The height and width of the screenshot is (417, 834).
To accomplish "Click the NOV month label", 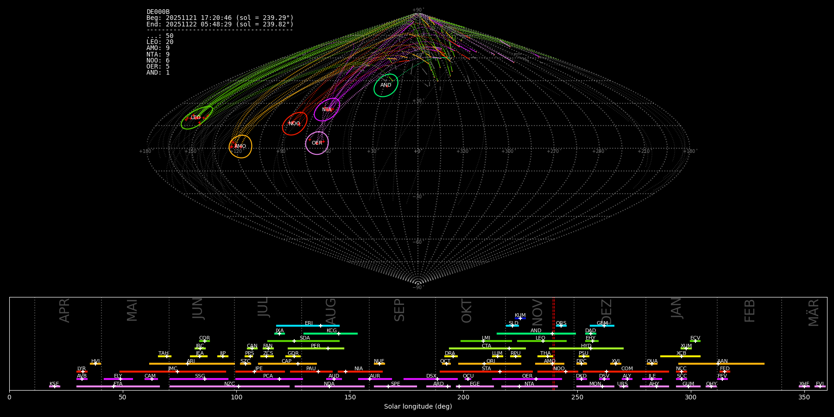I will click(x=537, y=312).
